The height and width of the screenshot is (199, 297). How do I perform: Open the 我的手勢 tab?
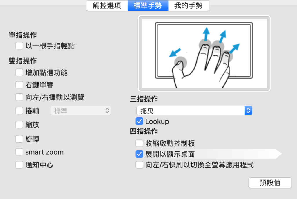click(x=189, y=6)
